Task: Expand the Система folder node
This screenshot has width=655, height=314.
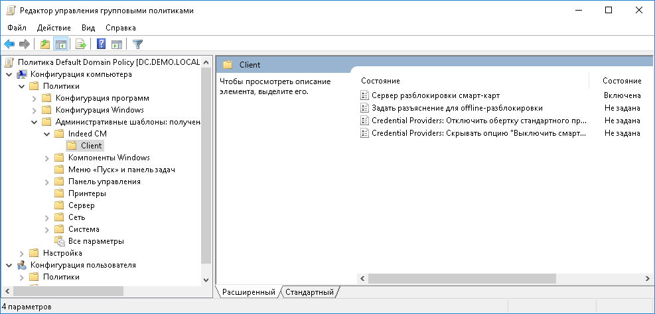Action: 46,229
